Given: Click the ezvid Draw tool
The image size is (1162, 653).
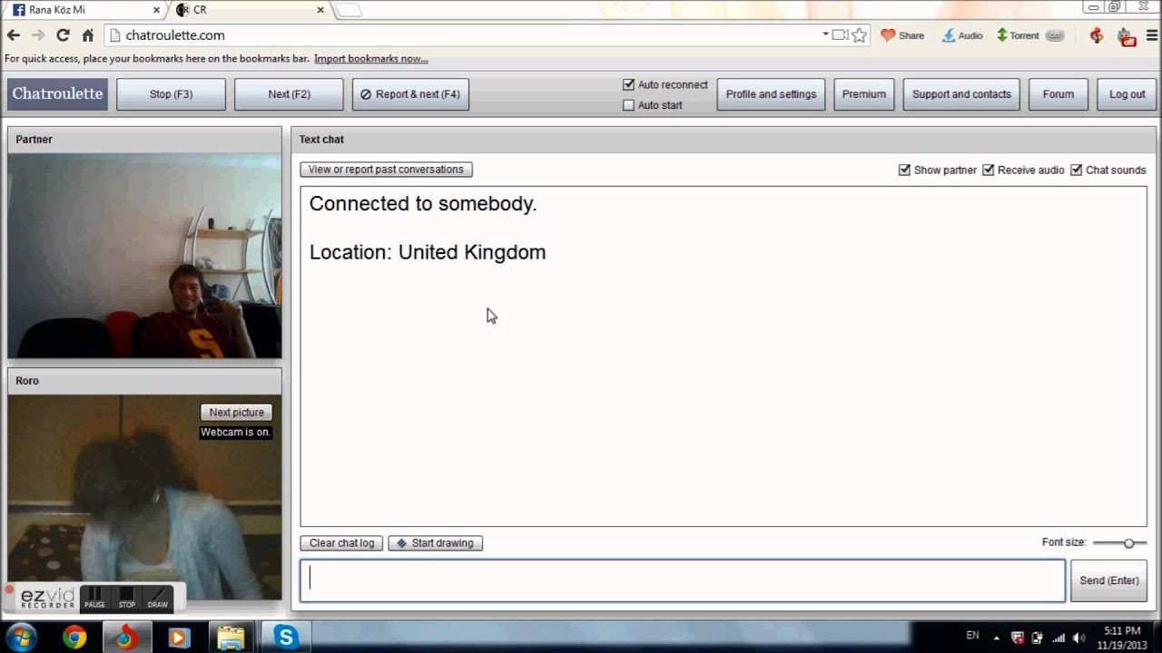Looking at the screenshot, I should 158,599.
